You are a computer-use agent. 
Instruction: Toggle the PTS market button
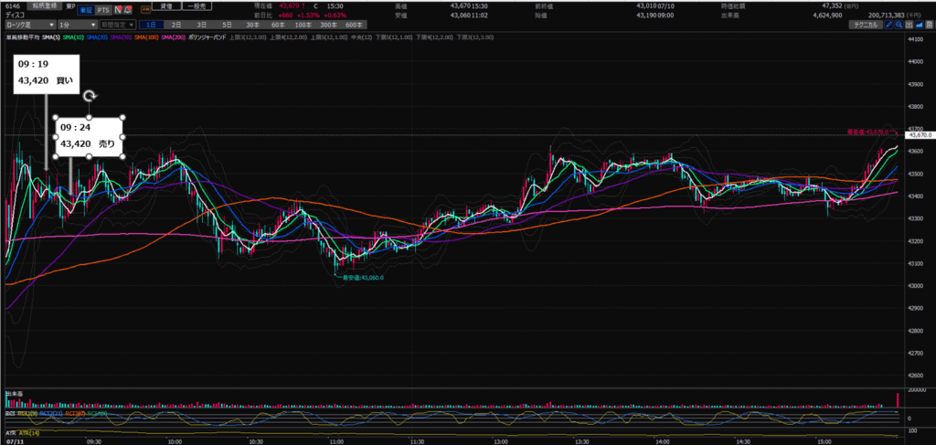103,10
